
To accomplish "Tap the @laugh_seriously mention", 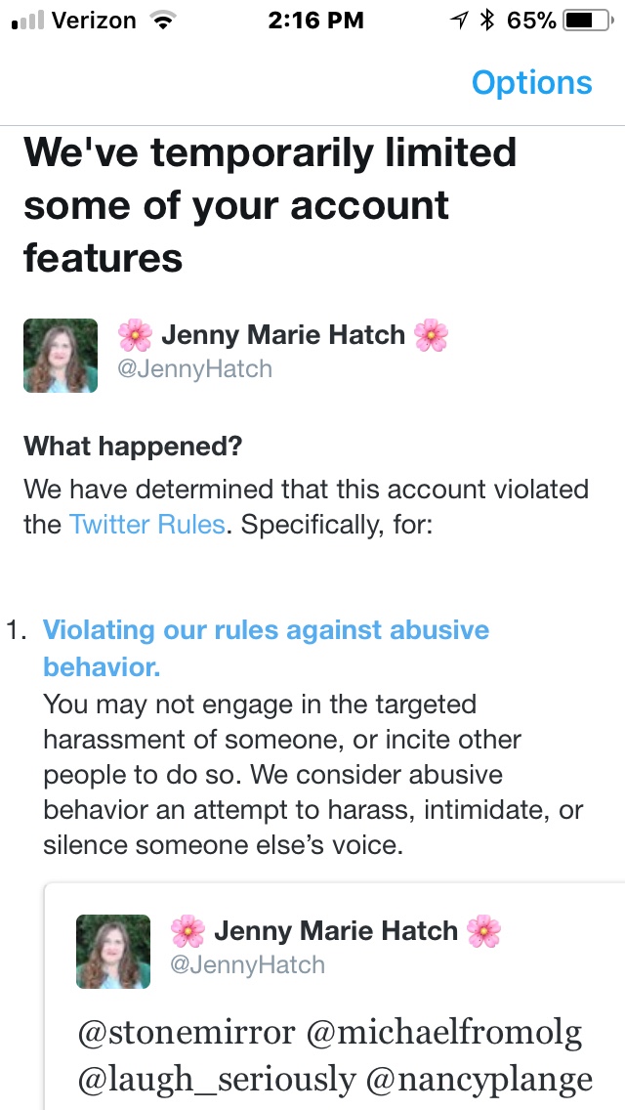I will pos(217,1079).
